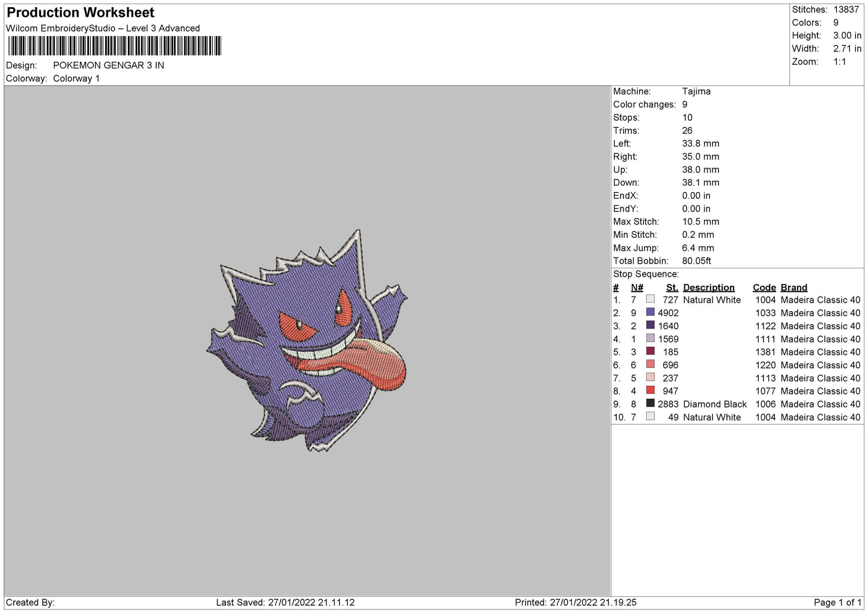Screen dimensions: 868x613
Task: Click the Right value 35.0 mm
Action: coord(700,157)
